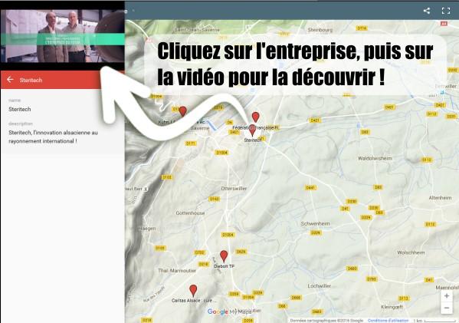
Task: Click the Lochwiller town label
Action: (x=320, y=285)
